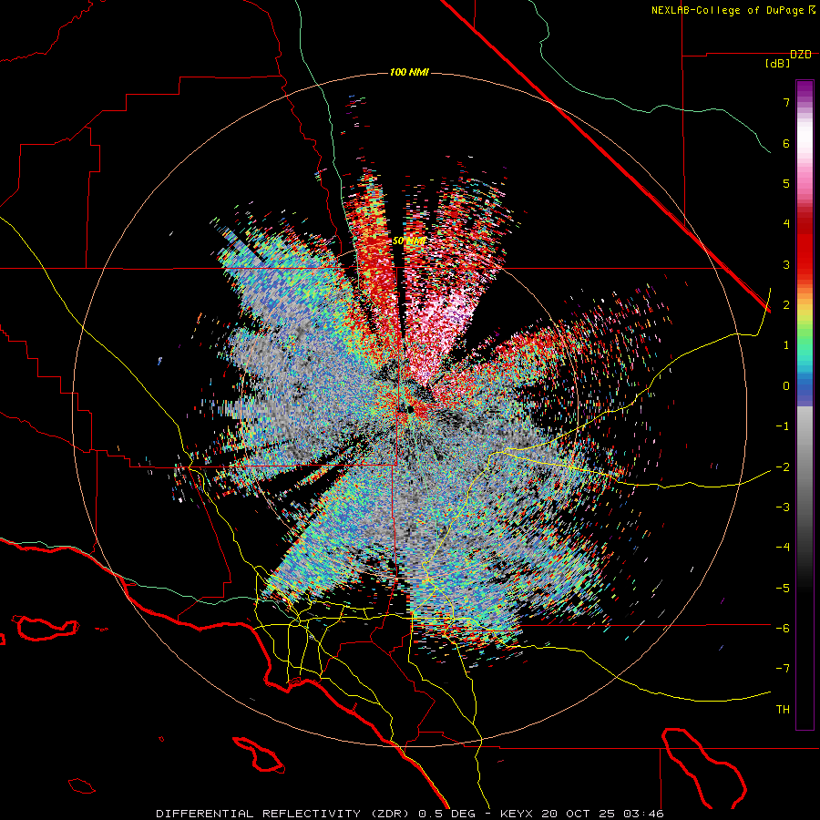Click the color scale value 4

tap(786, 224)
